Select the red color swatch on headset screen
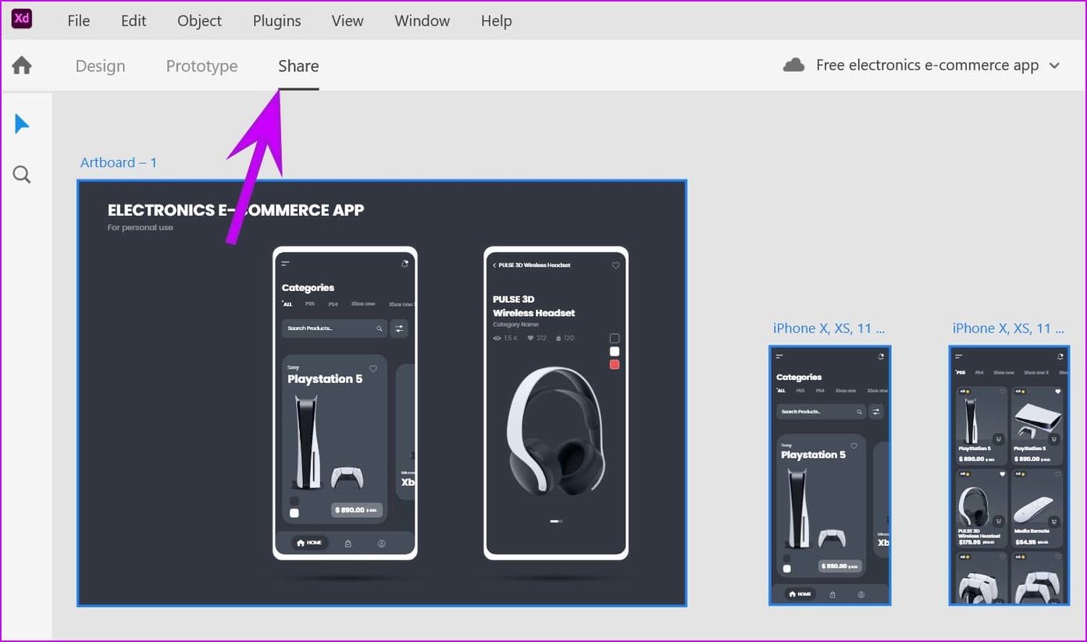The image size is (1087, 642). click(x=615, y=364)
